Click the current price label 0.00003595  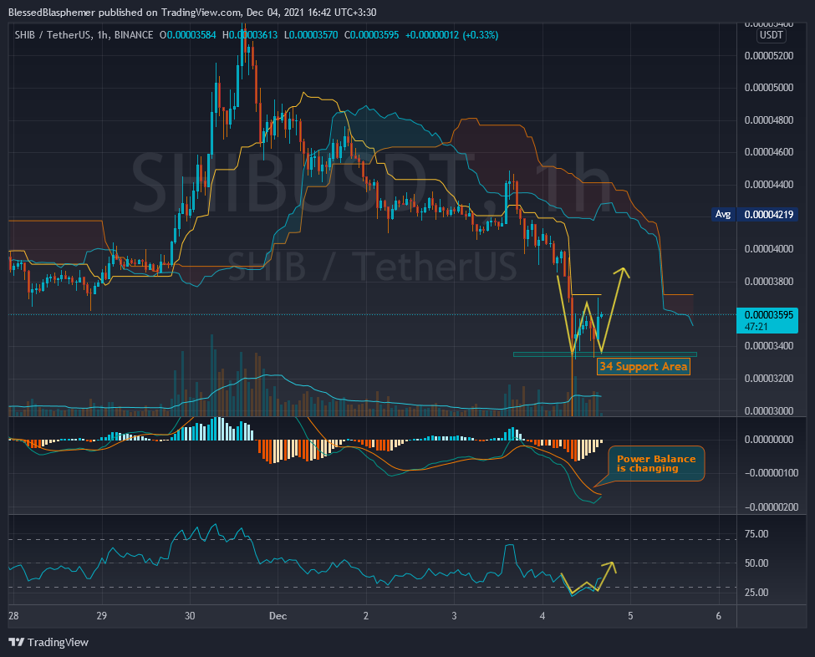[769, 315]
